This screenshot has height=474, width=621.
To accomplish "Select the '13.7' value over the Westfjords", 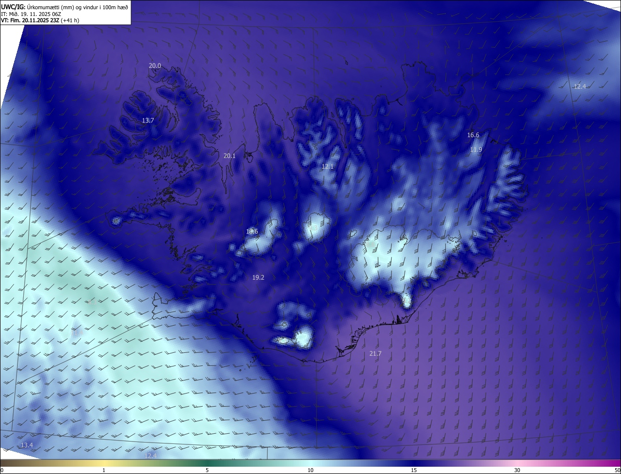I will 148,120.
